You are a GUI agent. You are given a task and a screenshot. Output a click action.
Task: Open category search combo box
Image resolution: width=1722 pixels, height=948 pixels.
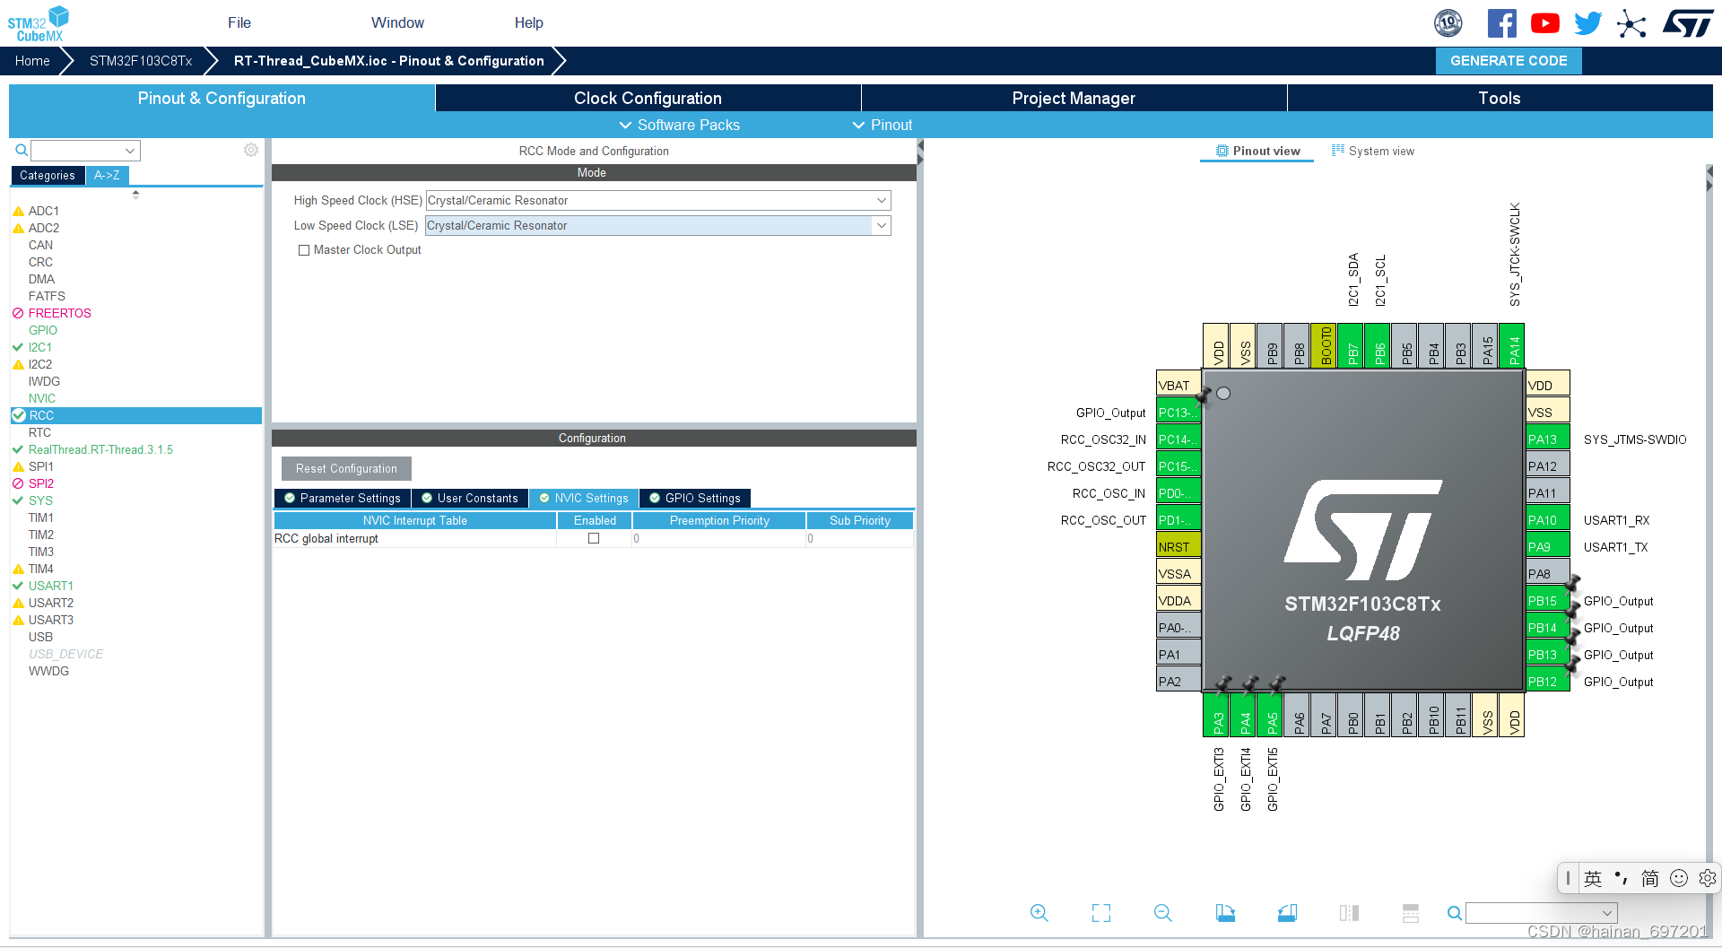[85, 150]
